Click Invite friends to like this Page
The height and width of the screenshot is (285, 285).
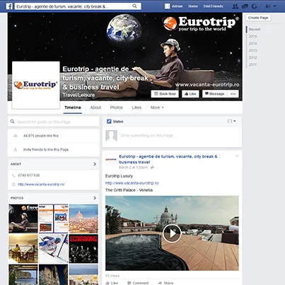(46, 149)
